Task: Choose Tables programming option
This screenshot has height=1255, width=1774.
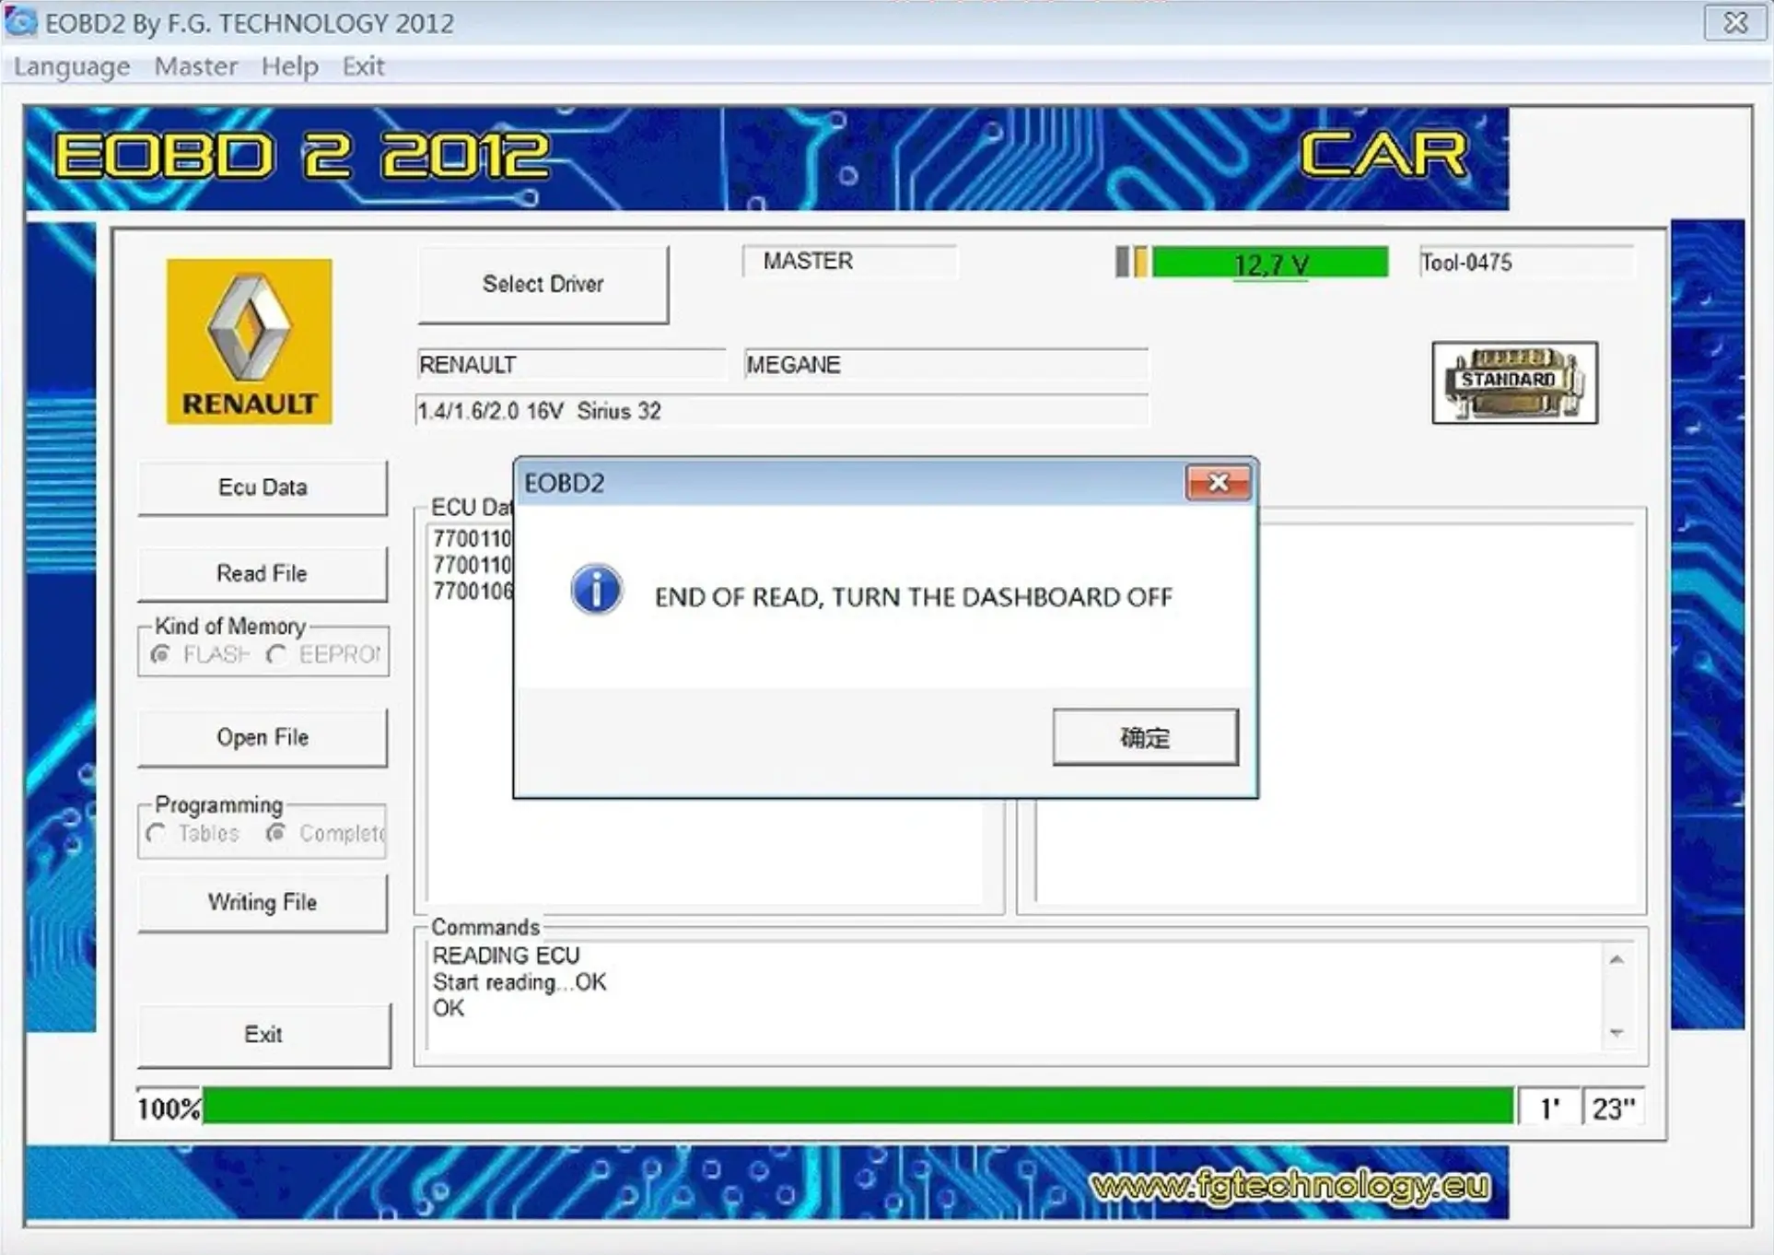Action: (x=156, y=833)
